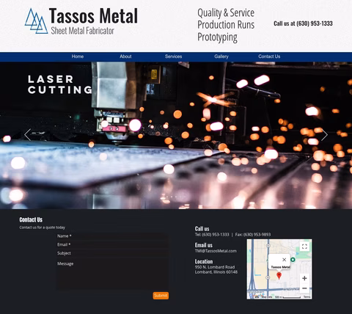Screen dimensions: 352x314
Task: Click the 'Prototyping' header text
Action: (x=217, y=37)
